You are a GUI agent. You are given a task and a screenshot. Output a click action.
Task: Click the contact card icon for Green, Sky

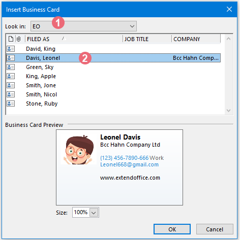[x=11, y=67]
